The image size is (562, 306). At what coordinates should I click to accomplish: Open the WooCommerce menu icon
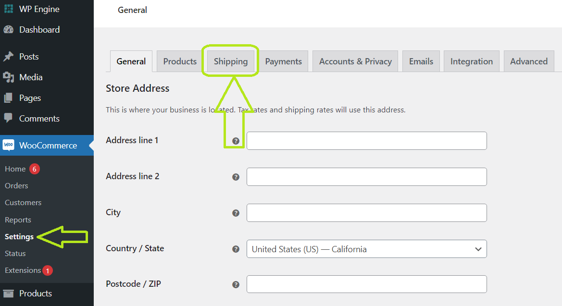tap(9, 145)
